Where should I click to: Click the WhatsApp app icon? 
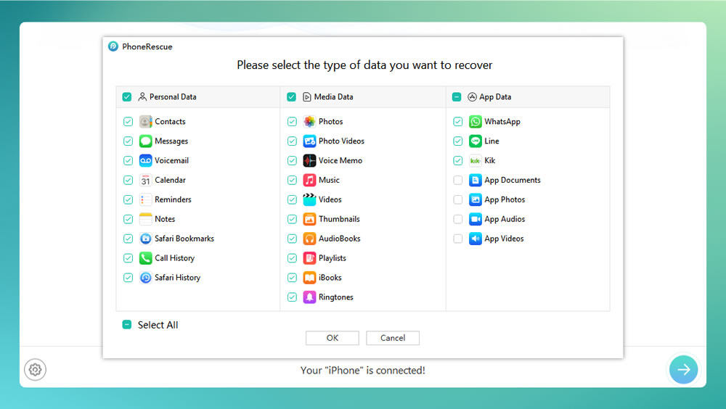(475, 122)
